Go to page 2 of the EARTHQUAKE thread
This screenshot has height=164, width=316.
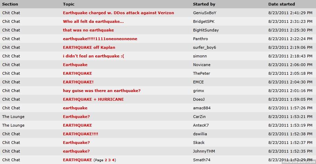(x=106, y=160)
